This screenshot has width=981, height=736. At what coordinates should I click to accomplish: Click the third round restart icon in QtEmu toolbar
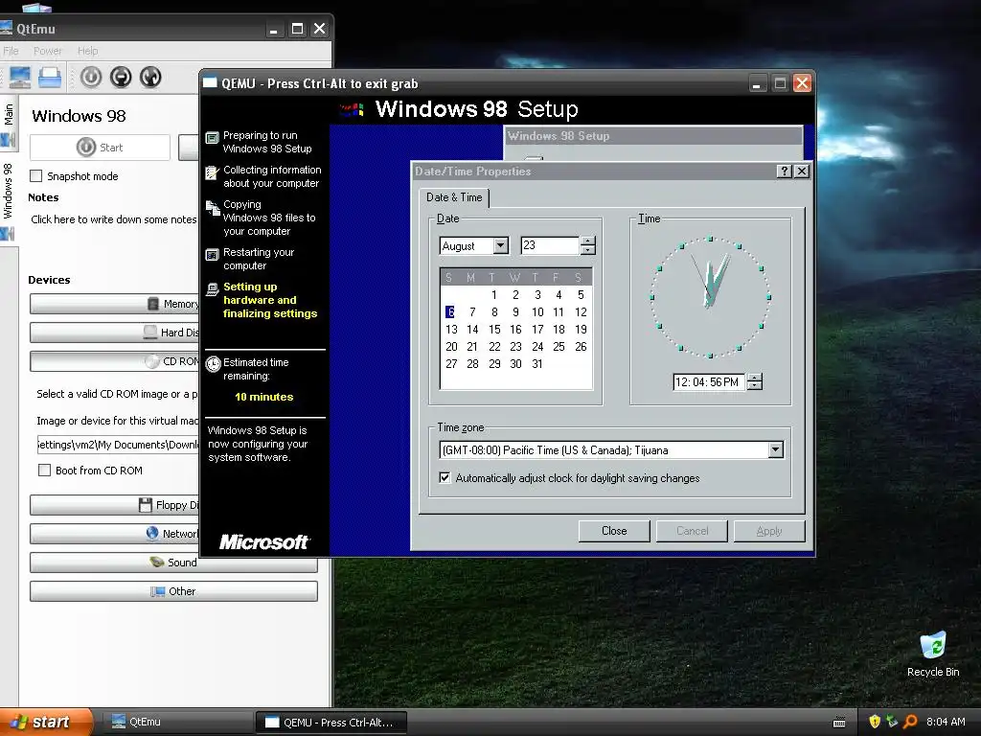tap(150, 77)
